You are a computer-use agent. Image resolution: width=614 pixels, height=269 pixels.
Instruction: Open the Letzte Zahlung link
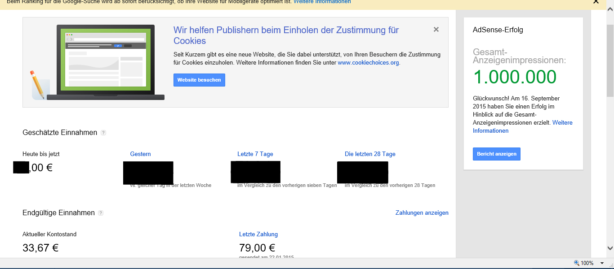(x=258, y=234)
